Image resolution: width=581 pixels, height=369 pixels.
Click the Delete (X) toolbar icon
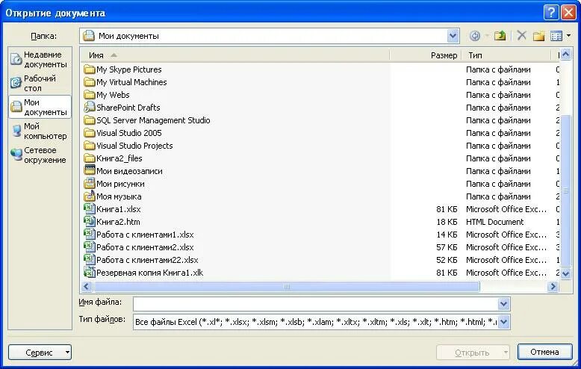[x=522, y=36]
